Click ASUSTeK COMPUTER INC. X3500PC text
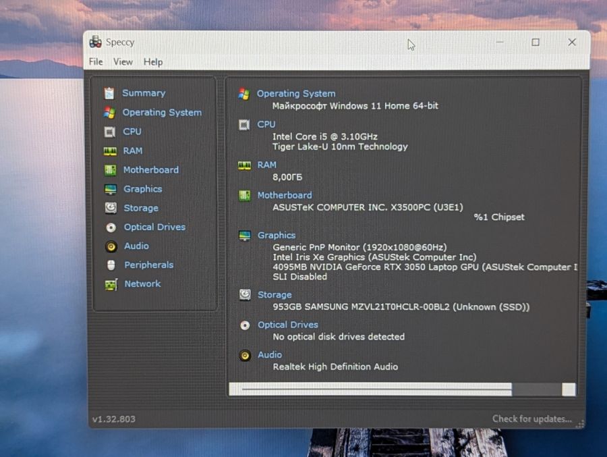607x457 pixels. (368, 207)
